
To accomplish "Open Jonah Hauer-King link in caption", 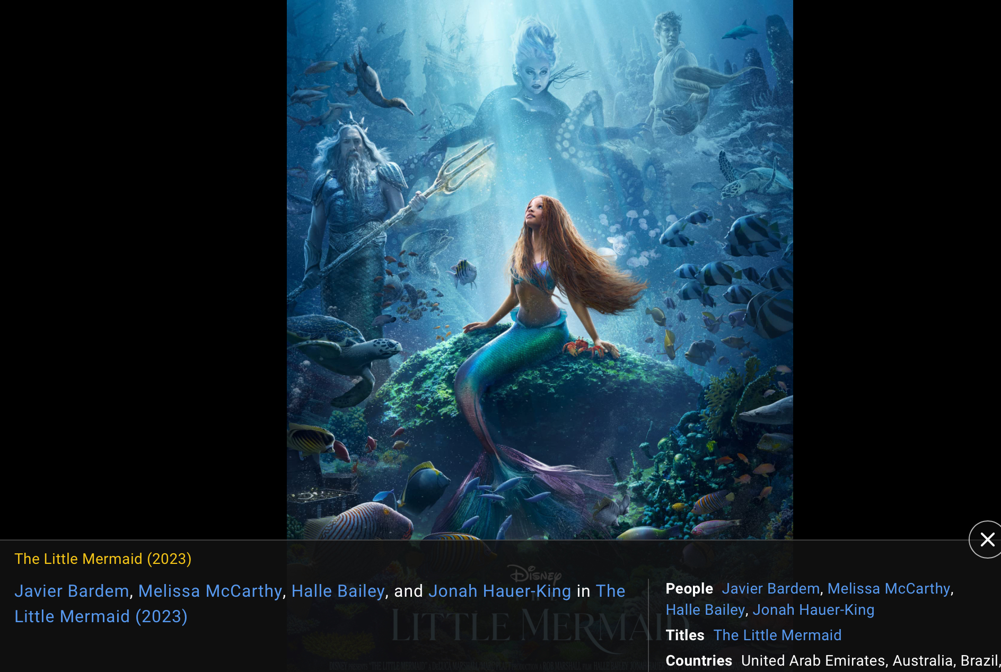I will [x=499, y=591].
